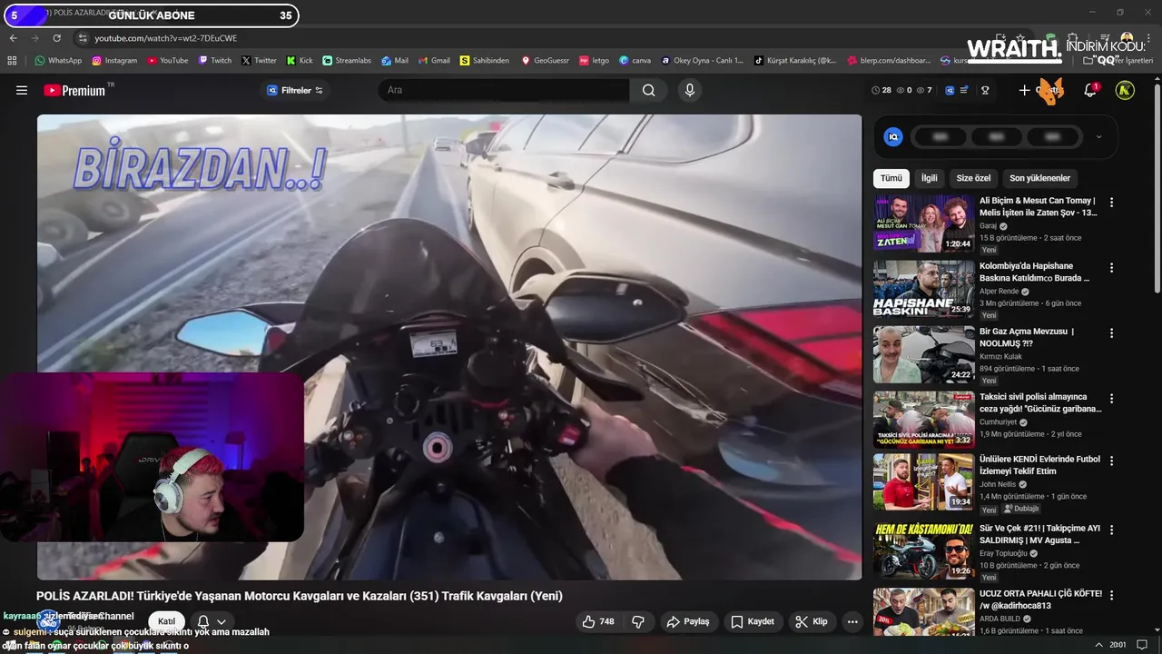Open Streamlabs bookmark
Image resolution: width=1162 pixels, height=654 pixels.
pyautogui.click(x=347, y=61)
